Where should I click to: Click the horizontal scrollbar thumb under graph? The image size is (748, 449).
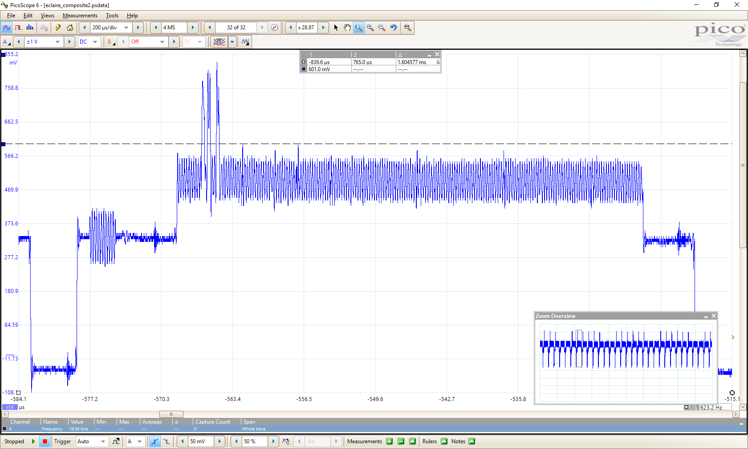click(171, 414)
